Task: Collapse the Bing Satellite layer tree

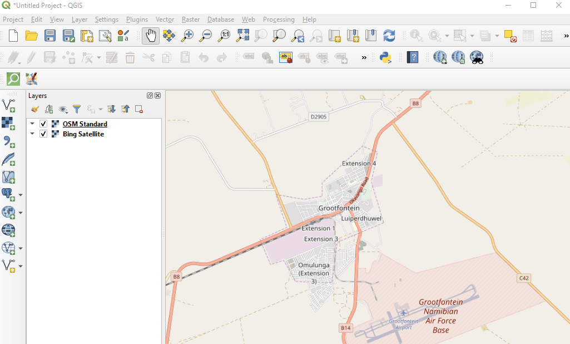Action: pyautogui.click(x=32, y=134)
